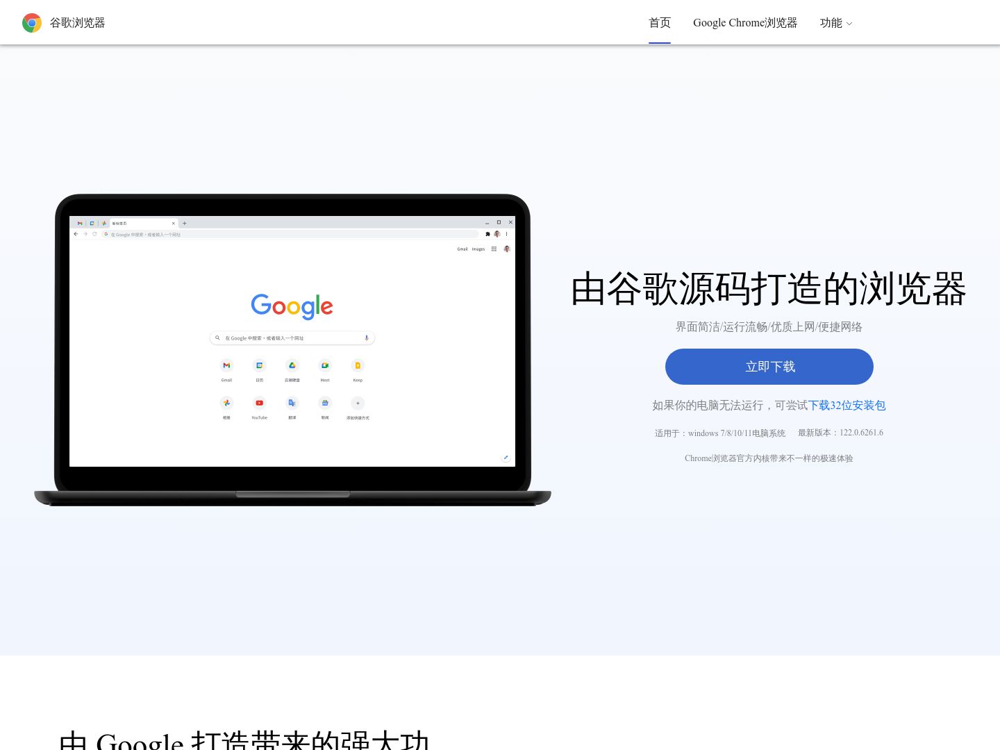Open the 下载32位安装包 link
Screen dimensions: 1000x750
tap(847, 406)
